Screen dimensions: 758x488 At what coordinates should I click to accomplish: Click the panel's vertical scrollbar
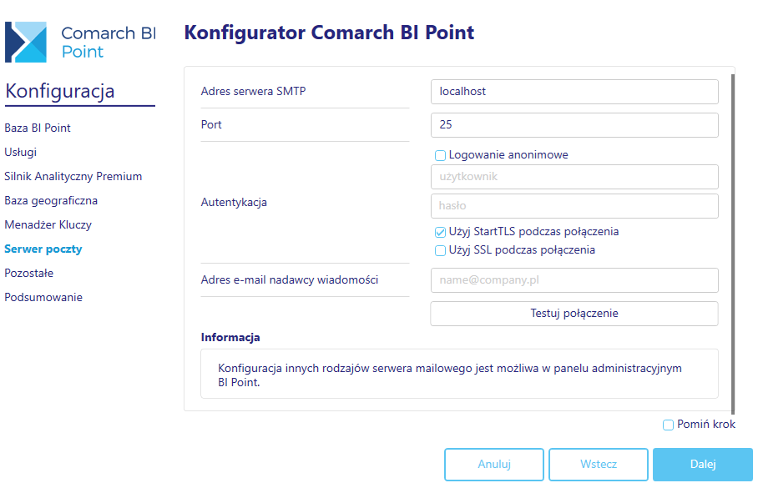pyautogui.click(x=733, y=244)
